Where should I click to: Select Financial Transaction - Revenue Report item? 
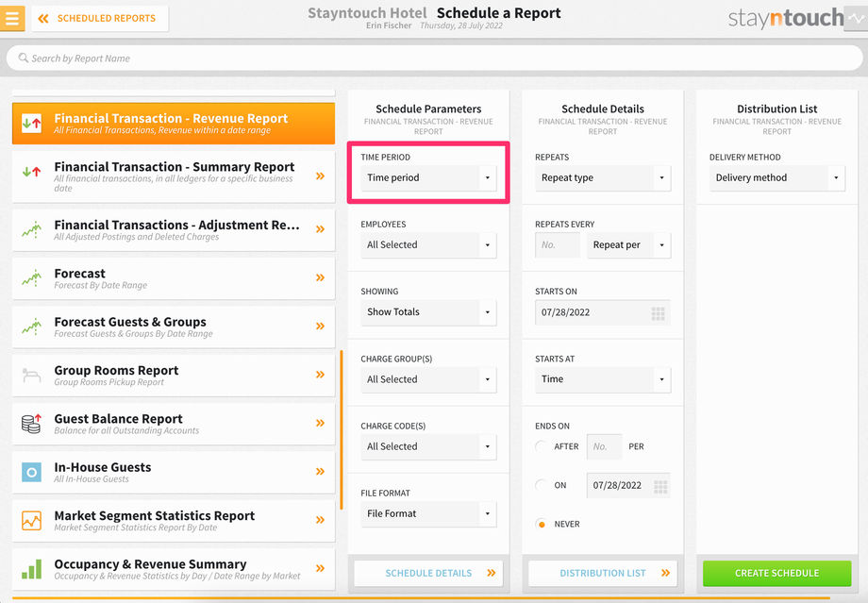point(174,123)
